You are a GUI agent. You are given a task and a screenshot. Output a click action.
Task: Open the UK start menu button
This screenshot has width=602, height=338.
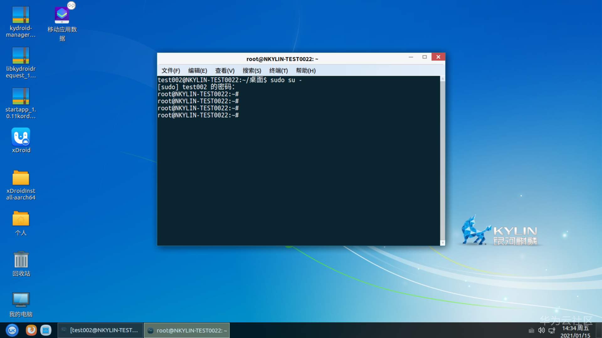click(x=12, y=330)
